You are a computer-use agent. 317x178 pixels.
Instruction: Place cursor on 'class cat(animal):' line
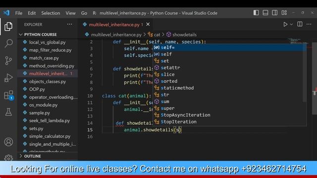(x=127, y=96)
